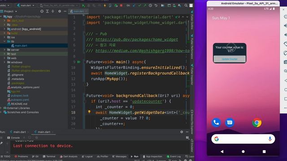
Task: Open the main.dart run configuration dropdown
Action: tap(26, 5)
